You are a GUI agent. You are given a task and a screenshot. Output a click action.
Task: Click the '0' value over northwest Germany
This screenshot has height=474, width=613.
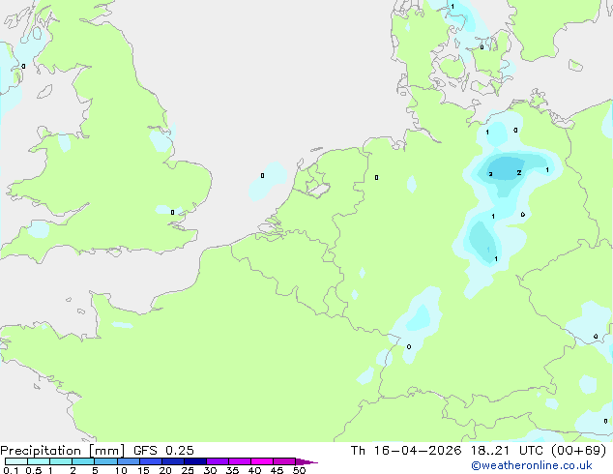pos(376,178)
